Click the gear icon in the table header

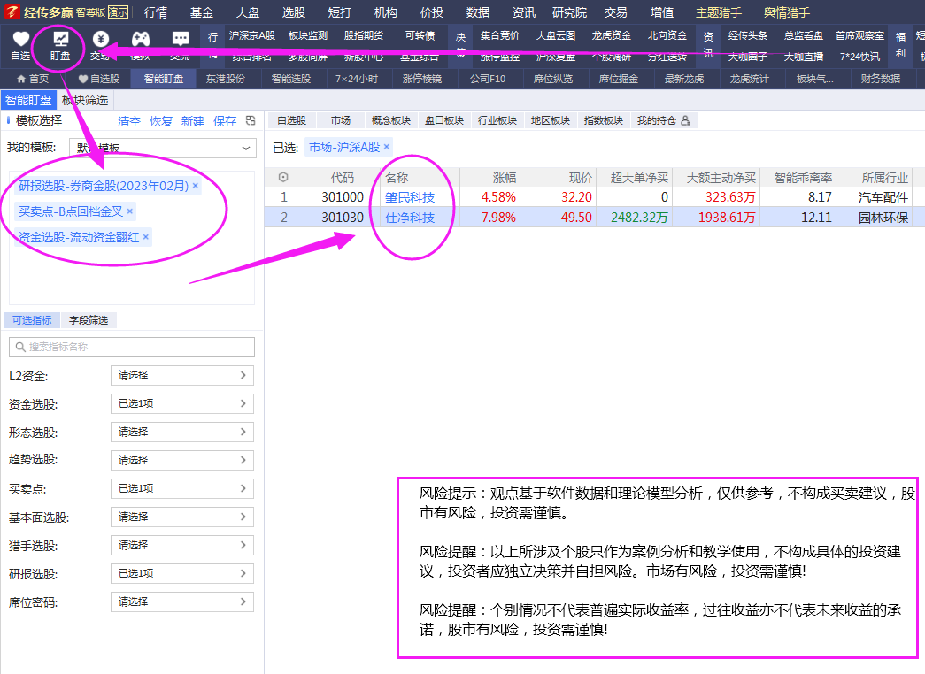tap(283, 178)
